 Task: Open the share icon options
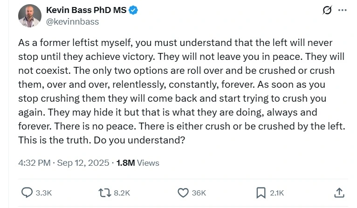(x=339, y=192)
